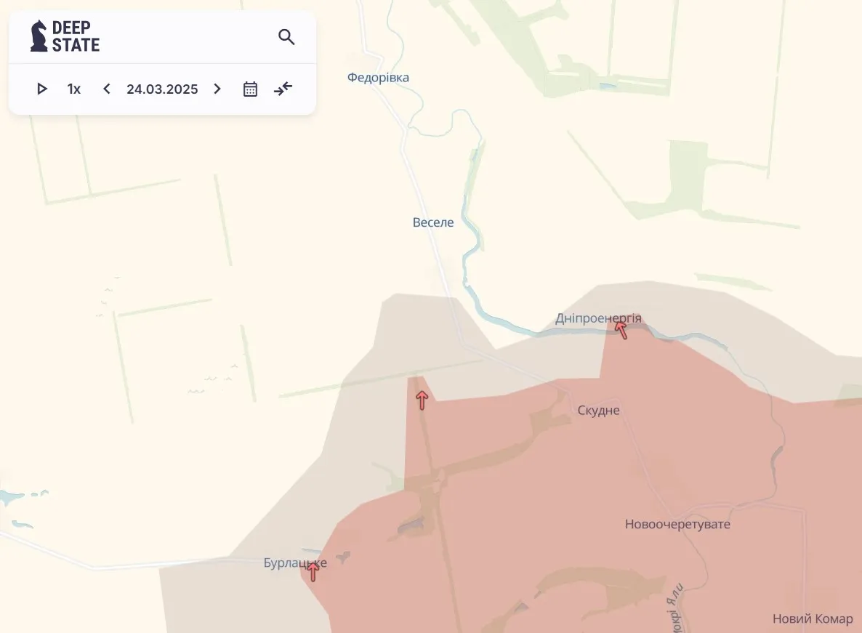Image resolution: width=862 pixels, height=633 pixels.
Task: Open the search magnifier icon
Action: coord(286,37)
